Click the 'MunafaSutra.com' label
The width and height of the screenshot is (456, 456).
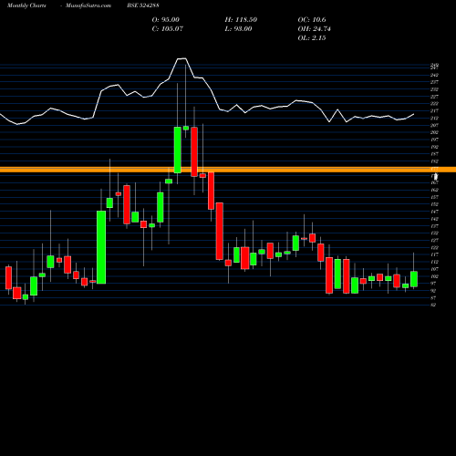[88, 5]
